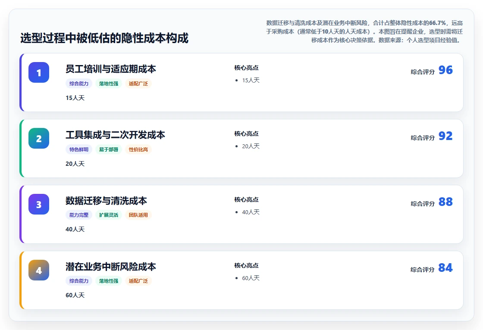
Task: Click the 60人天 bullet under 核心亮点
Action: click(251, 278)
